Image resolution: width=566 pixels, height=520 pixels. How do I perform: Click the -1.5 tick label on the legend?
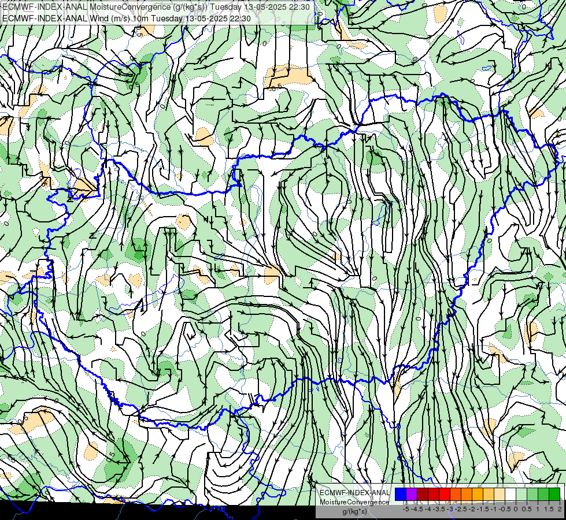pyautogui.click(x=483, y=509)
